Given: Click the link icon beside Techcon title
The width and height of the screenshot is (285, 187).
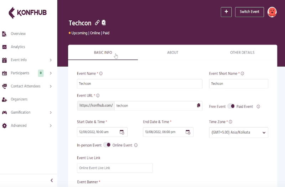Looking at the screenshot, I should tap(97, 23).
